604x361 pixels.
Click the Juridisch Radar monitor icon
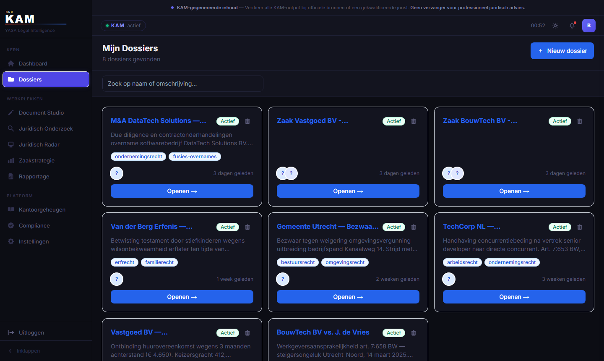coord(11,144)
